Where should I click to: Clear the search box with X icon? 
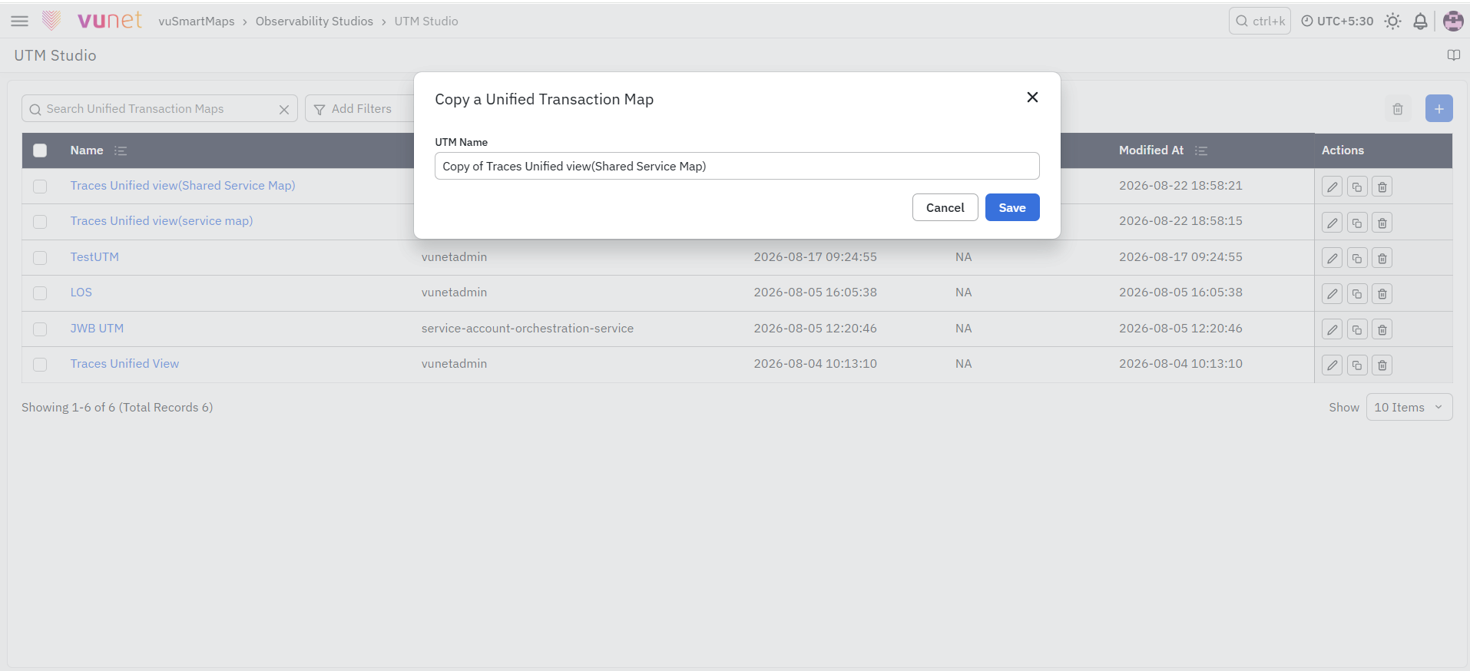pyautogui.click(x=284, y=110)
